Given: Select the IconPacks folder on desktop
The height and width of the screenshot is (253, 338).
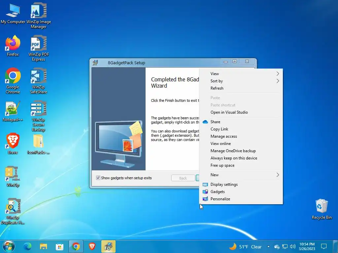Looking at the screenshot, I should click(39, 144).
